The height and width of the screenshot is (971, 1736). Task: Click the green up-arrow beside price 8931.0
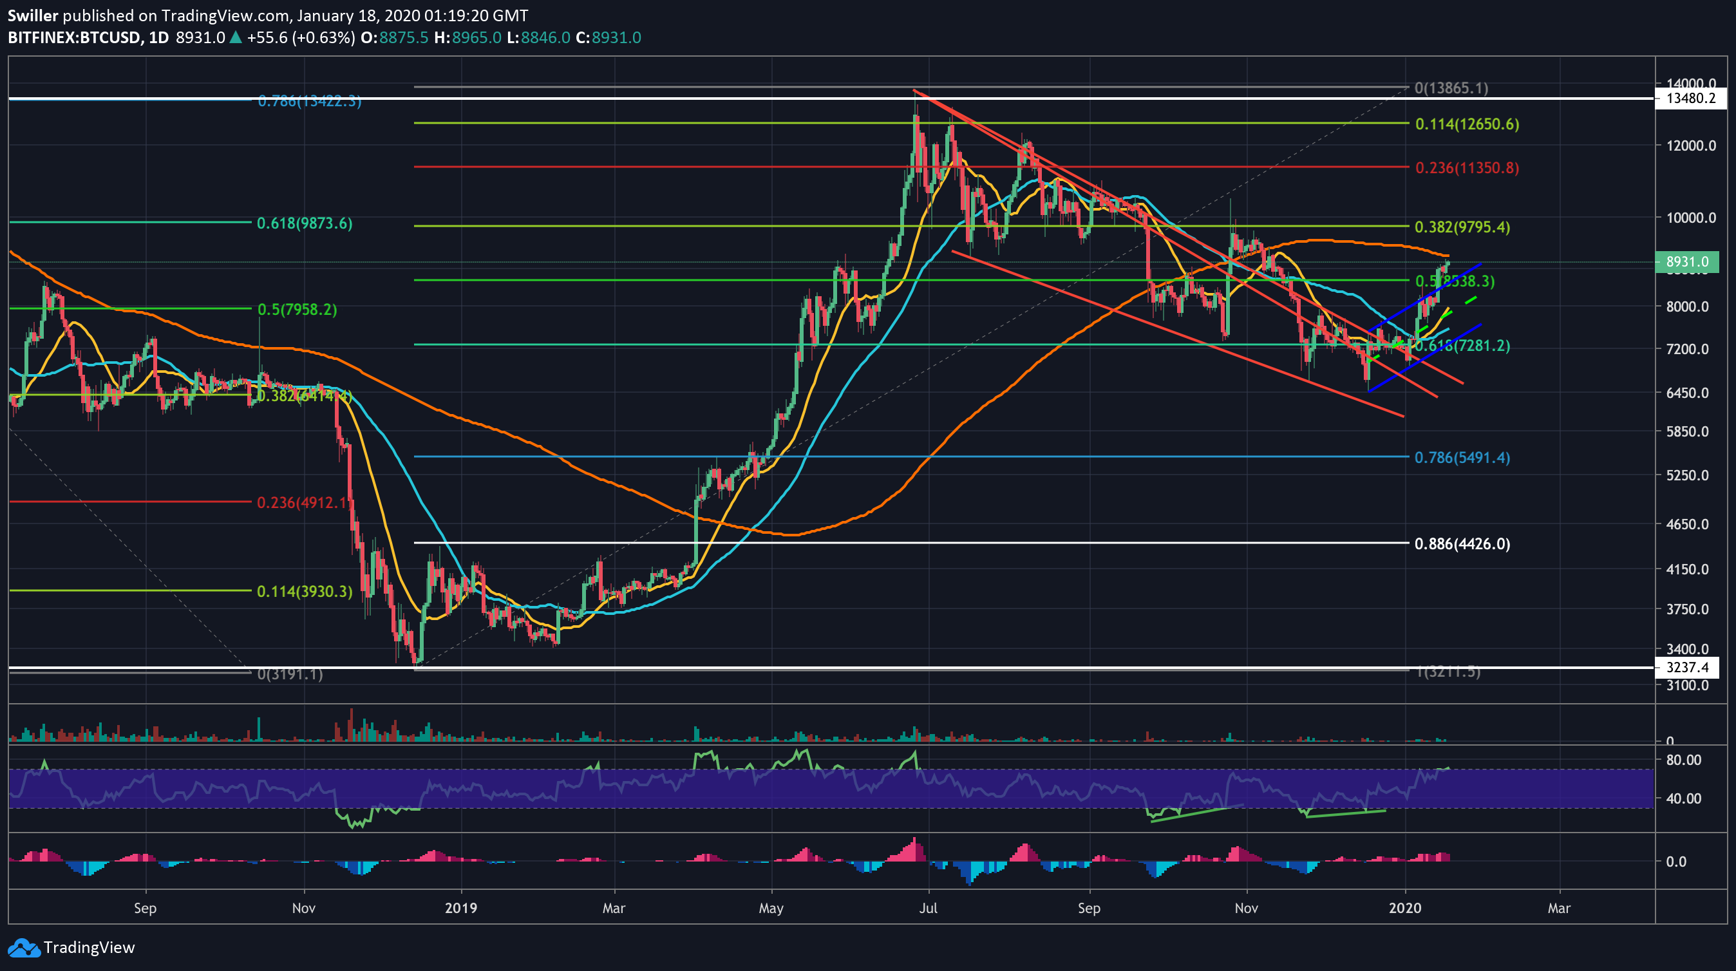tap(236, 37)
